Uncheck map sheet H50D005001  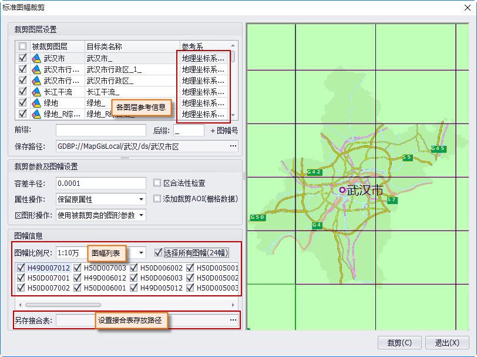tap(190, 268)
